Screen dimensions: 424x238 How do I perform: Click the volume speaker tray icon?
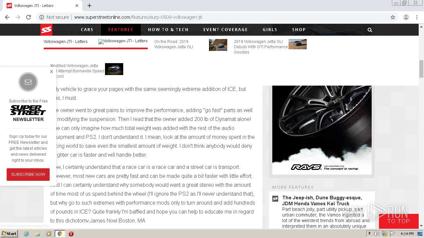pyautogui.click(x=377, y=234)
